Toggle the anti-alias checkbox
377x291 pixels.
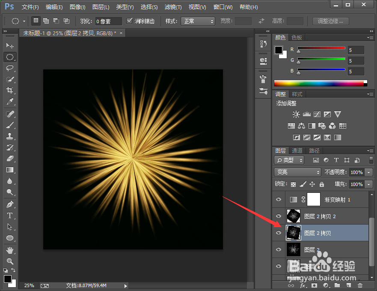click(x=130, y=21)
